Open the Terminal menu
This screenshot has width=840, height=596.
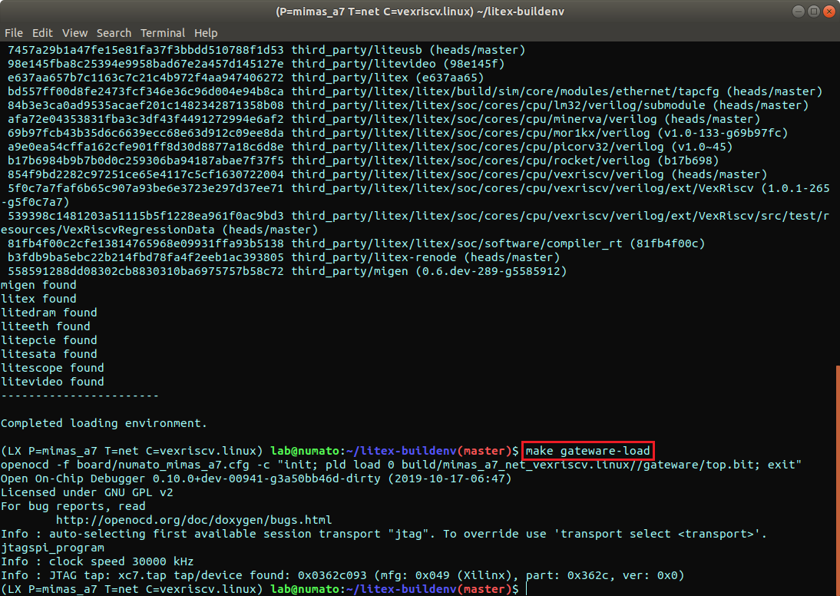(162, 33)
